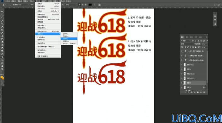222x123 pixels.
Task: Choose 羽化(F) with Shift+F6 in submenu
Action: tap(69, 43)
